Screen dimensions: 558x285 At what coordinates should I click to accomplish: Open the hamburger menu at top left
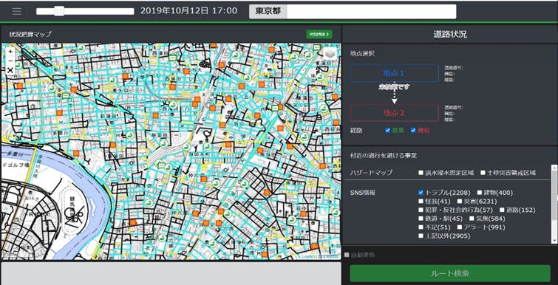(17, 11)
